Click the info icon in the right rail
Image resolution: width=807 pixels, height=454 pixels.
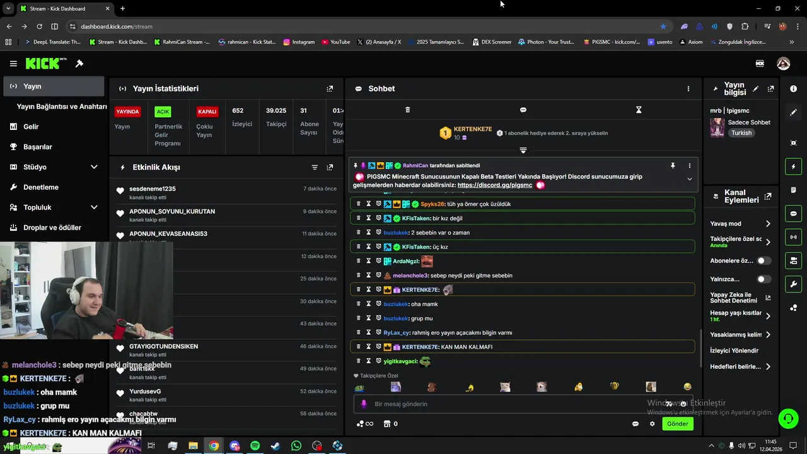(793, 89)
